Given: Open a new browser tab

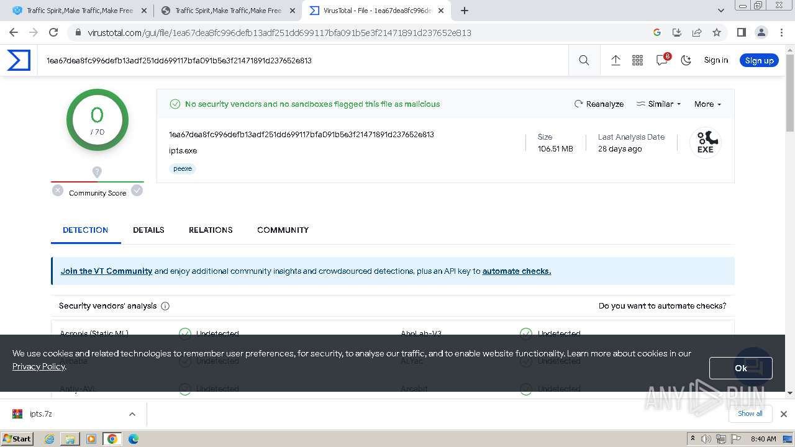Looking at the screenshot, I should click(465, 11).
